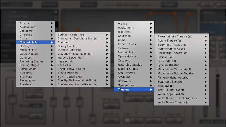
Task: Click the highlighted Concert Halls category
Action: [36, 42]
